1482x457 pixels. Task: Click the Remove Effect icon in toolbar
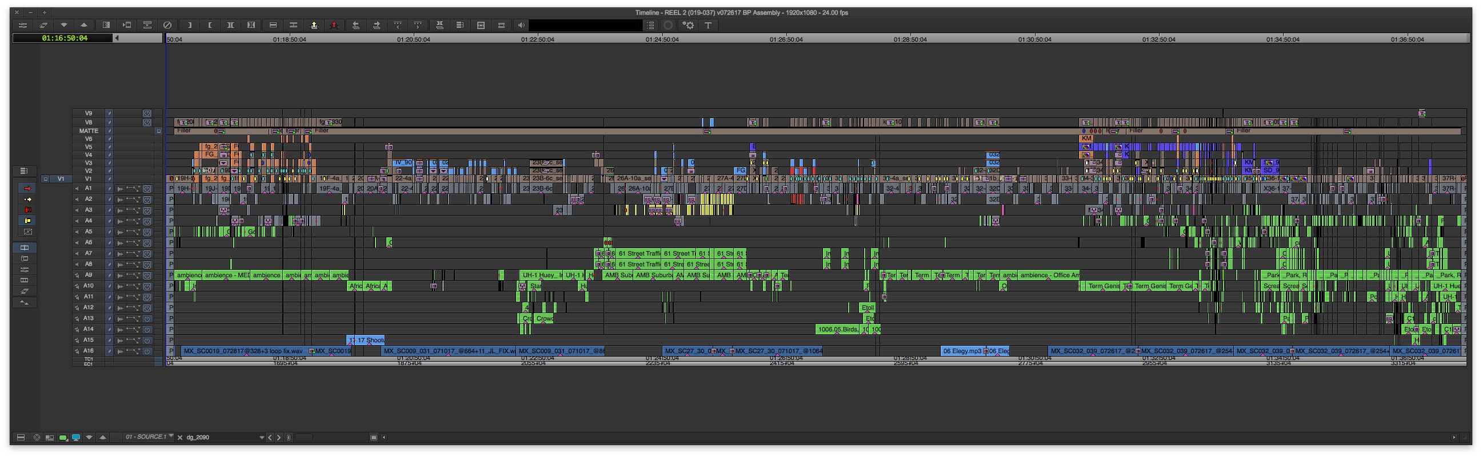[x=167, y=25]
